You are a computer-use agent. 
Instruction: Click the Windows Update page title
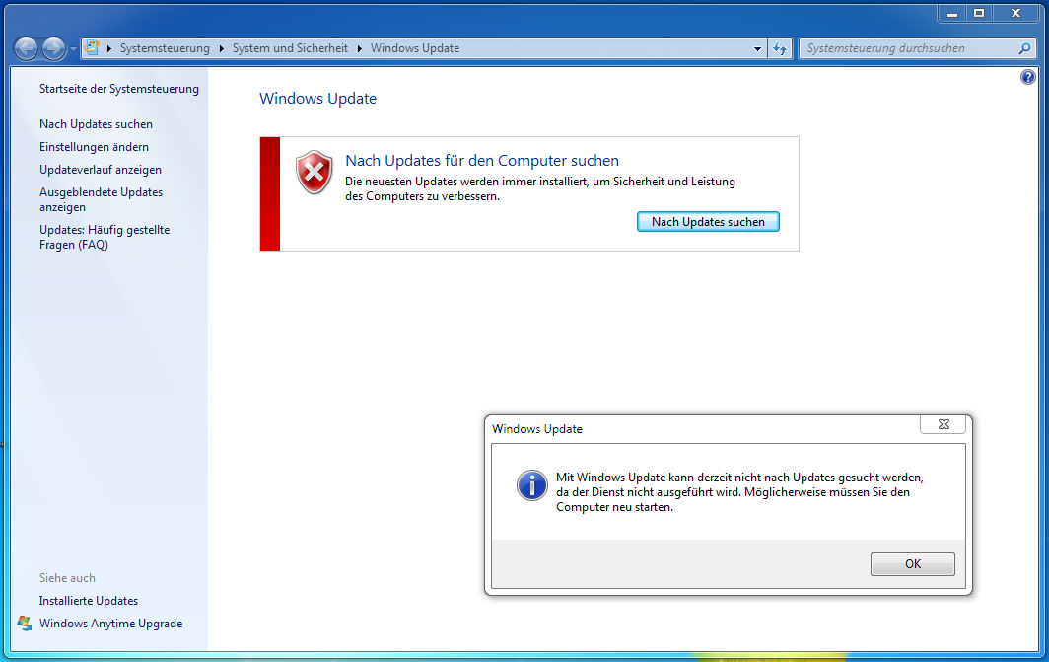click(x=317, y=99)
